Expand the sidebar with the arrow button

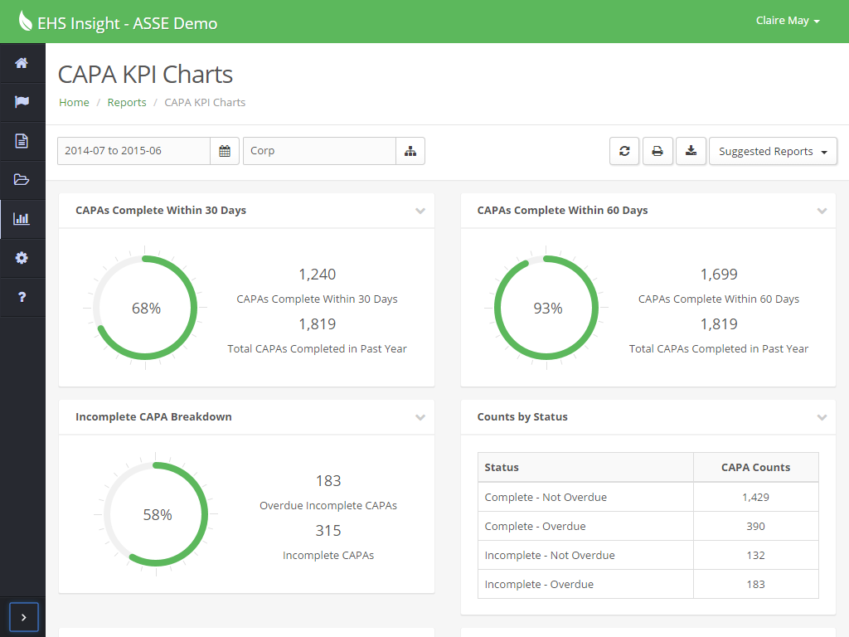(23, 617)
